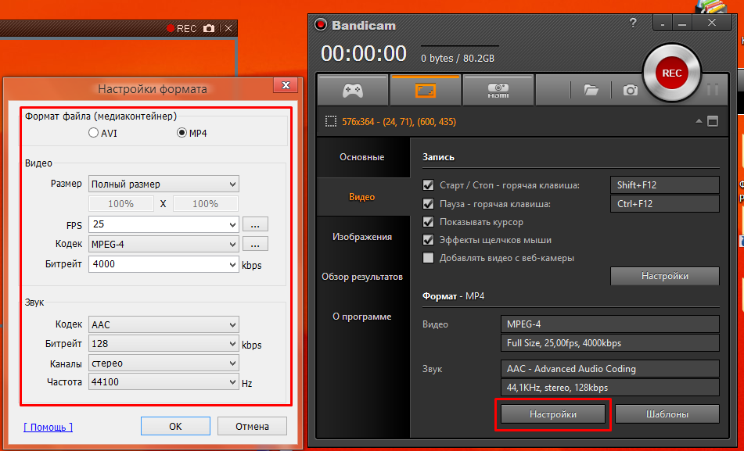Close the Настройки формата dialog
Screen dimensions: 744x451
(286, 85)
